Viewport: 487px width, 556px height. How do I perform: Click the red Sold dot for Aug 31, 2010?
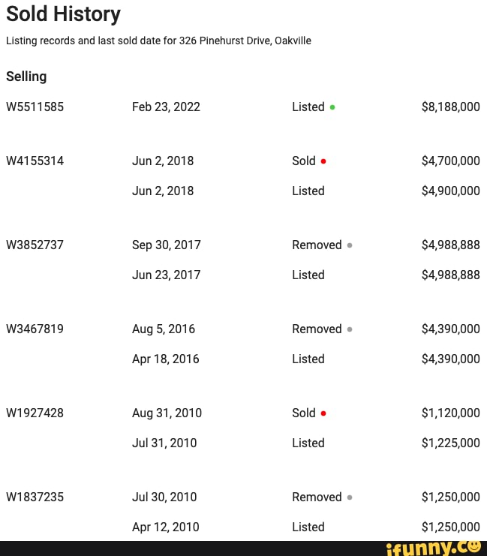323,413
